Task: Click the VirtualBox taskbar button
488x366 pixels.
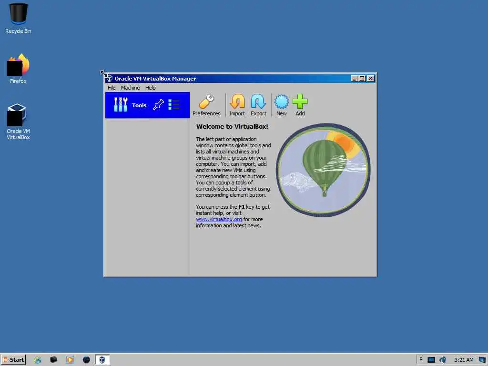Action: point(102,360)
